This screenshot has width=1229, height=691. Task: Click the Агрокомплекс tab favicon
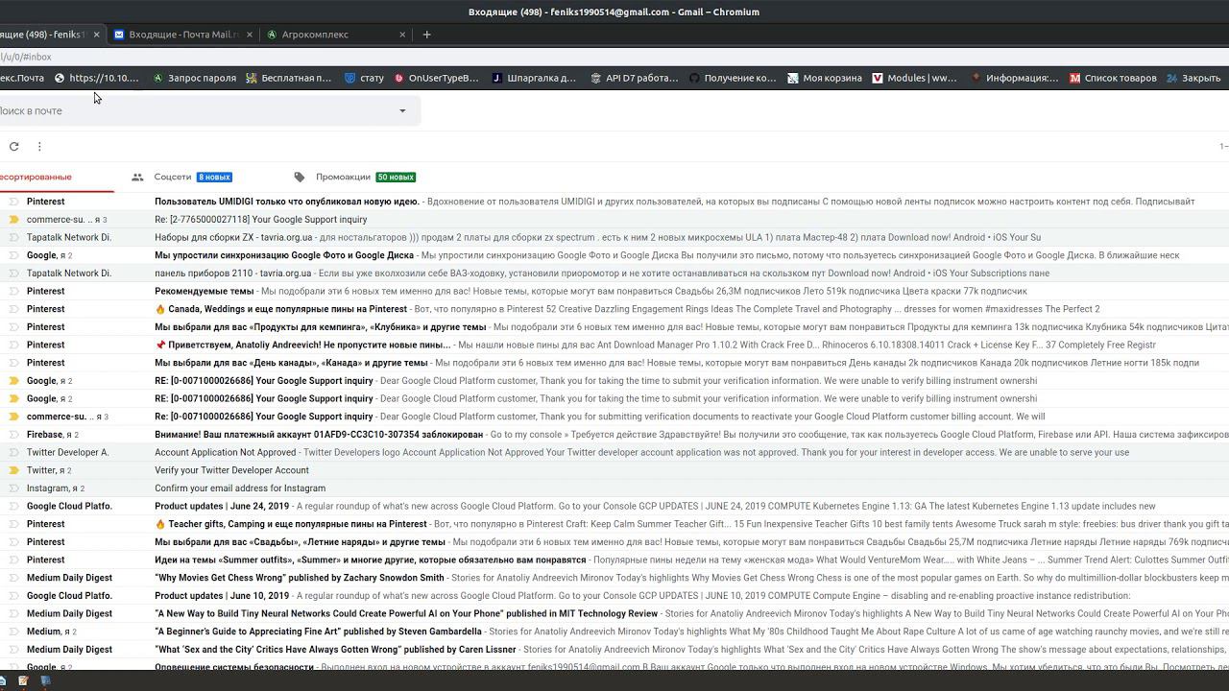pos(272,35)
